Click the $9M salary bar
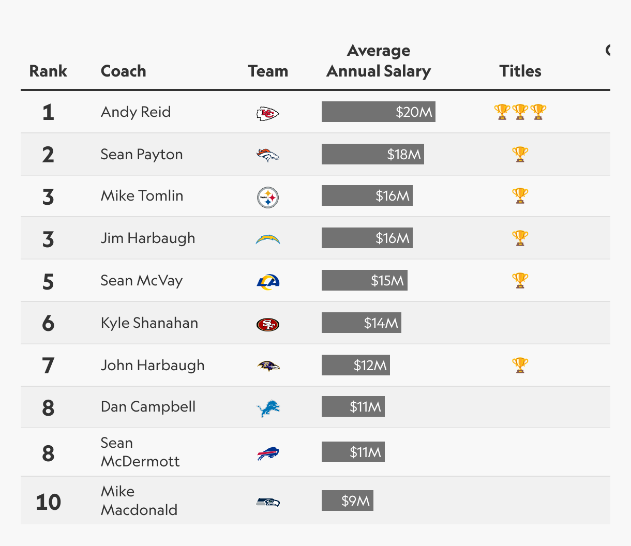This screenshot has width=631, height=546. (x=348, y=501)
